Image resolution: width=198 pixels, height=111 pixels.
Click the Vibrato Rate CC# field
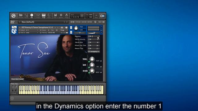click(94, 43)
